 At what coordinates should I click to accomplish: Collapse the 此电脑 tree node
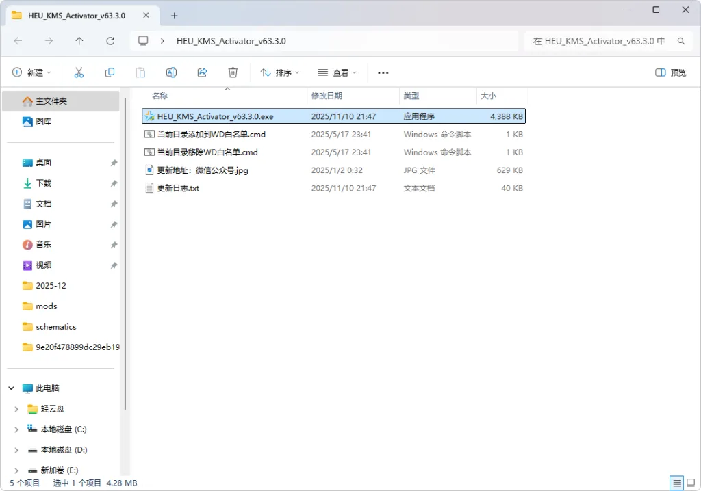point(11,388)
